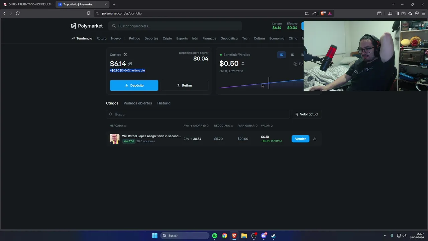Open the tab search icon in browser toolbar

pyautogui.click(x=379, y=13)
